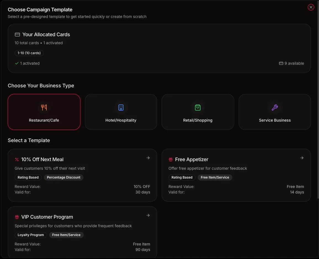This screenshot has width=319, height=259.
Task: Click the percent icon beside 10% Off Next Meal
Action: tap(17, 159)
